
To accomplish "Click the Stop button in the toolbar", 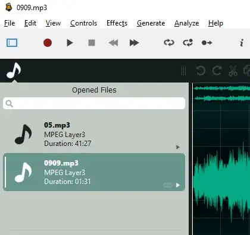I will 92,43.
